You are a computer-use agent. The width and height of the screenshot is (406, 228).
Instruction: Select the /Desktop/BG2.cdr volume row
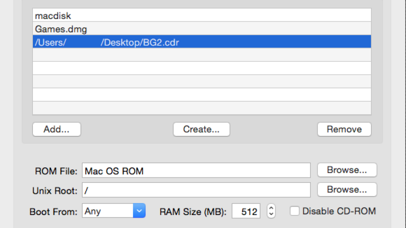point(202,42)
